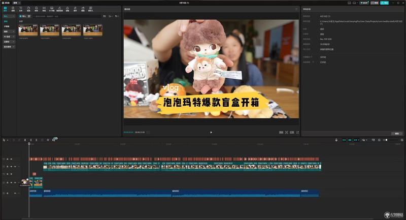This screenshot has height=220, width=406.
Task: Click the 导入 import media button
Action: [22, 16]
